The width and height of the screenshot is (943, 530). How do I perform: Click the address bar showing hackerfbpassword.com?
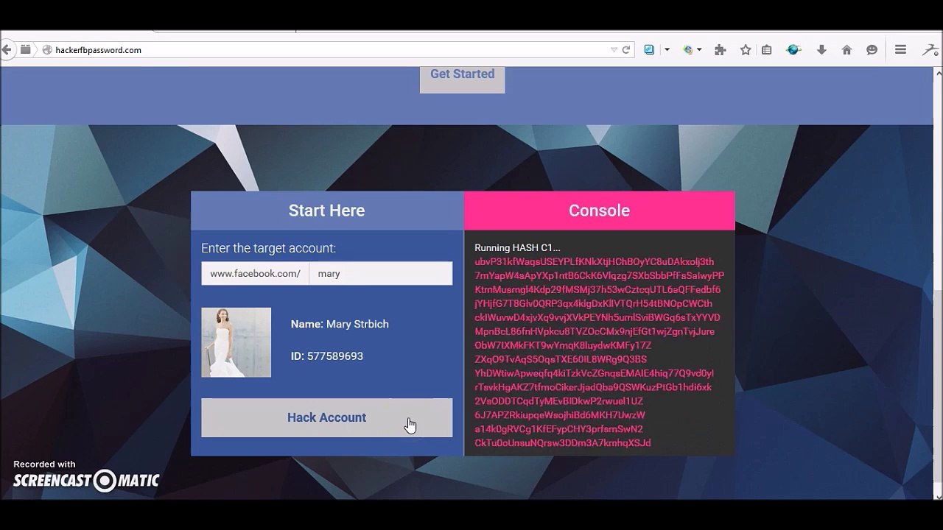324,50
